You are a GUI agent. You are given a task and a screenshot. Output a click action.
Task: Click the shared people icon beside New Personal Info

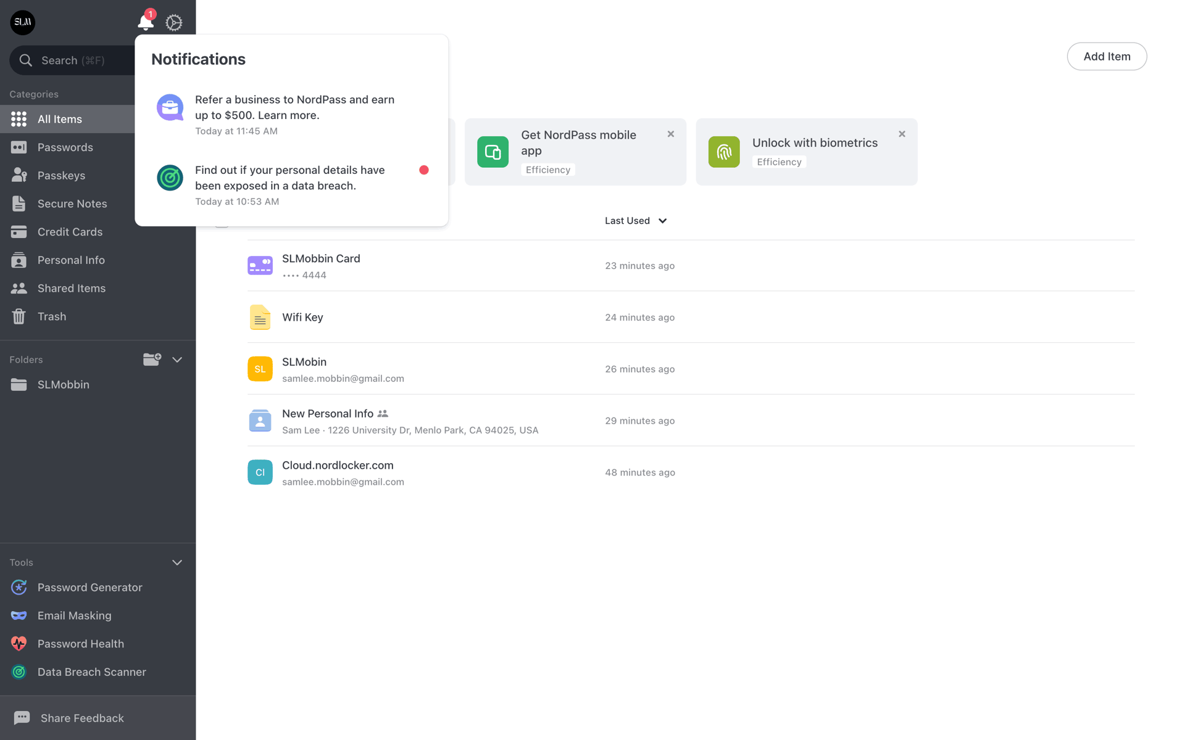point(383,414)
